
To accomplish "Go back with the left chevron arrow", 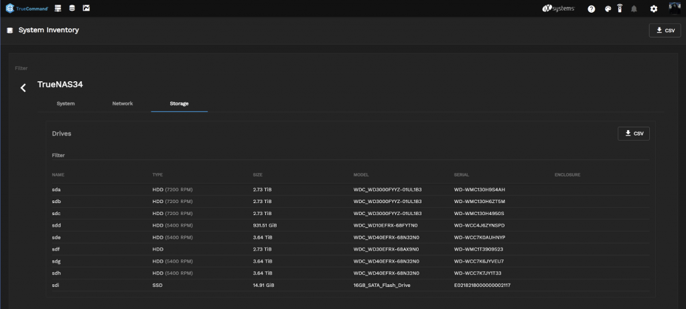I will click(x=23, y=88).
